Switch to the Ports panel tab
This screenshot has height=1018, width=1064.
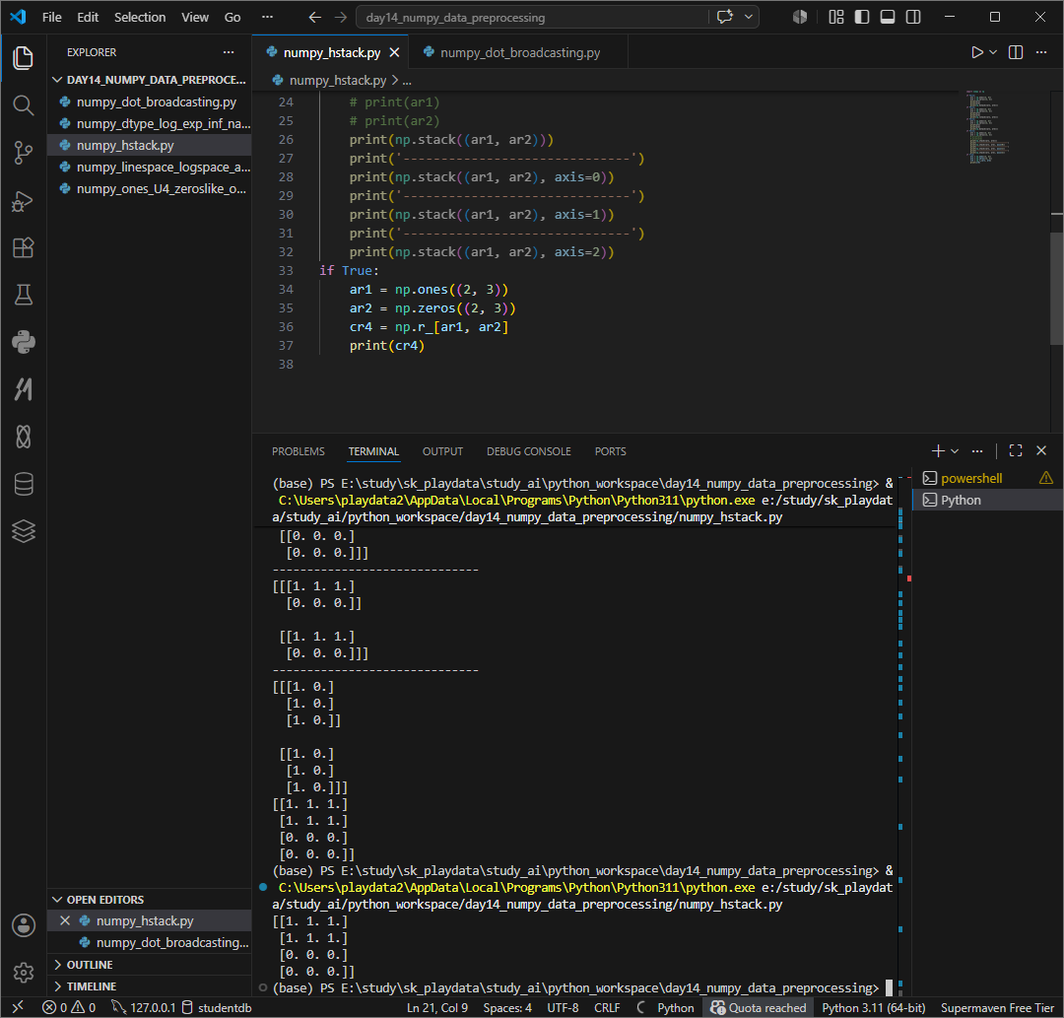click(x=610, y=451)
